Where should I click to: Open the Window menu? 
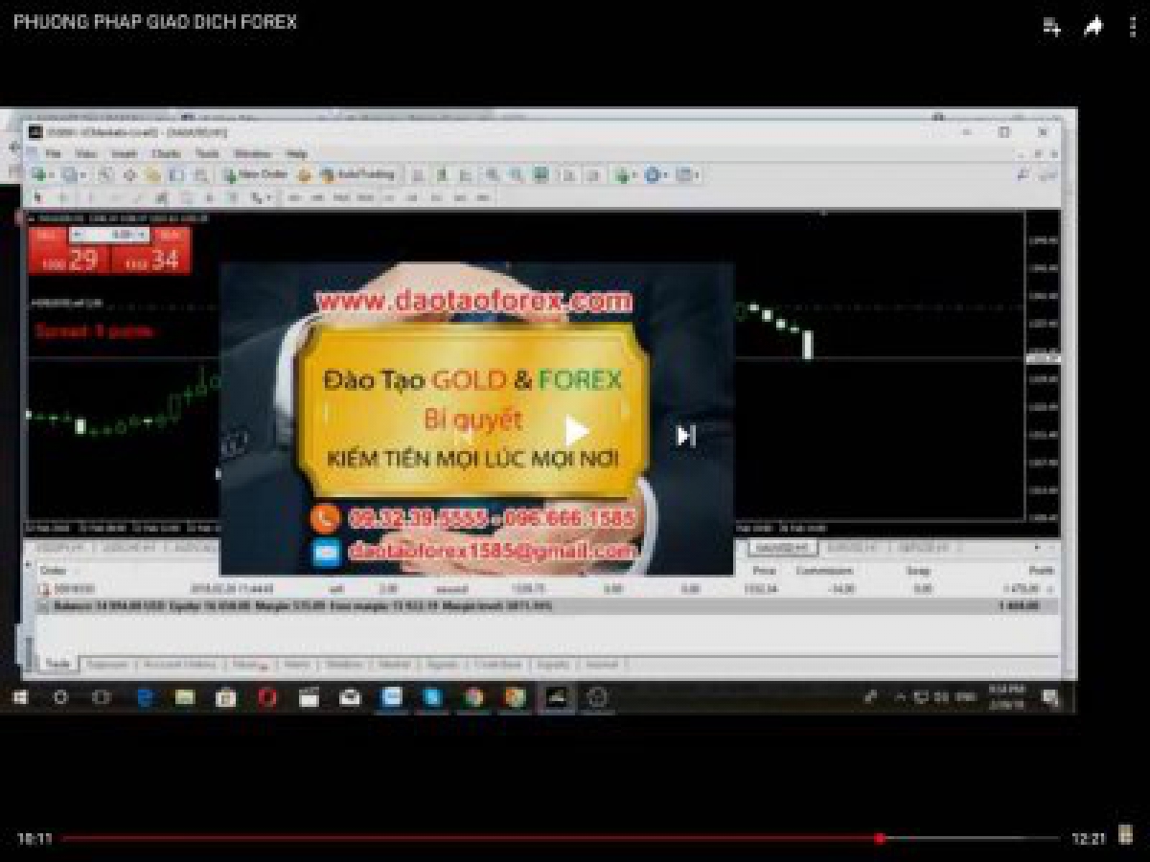(252, 153)
